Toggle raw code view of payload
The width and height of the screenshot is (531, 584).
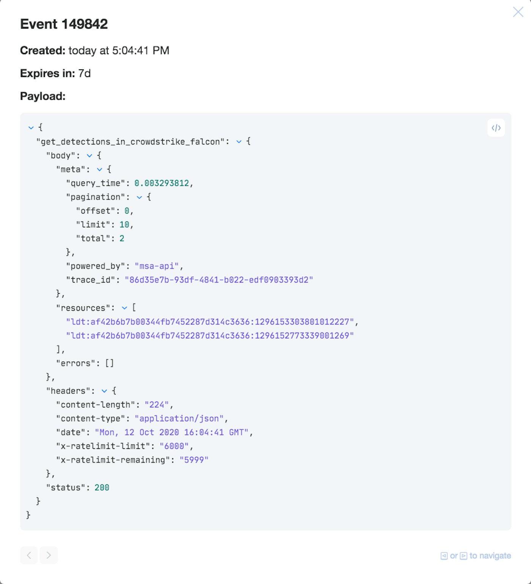point(496,128)
